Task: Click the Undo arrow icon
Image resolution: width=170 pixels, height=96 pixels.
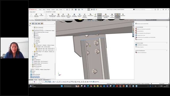Action: (x=82, y=10)
